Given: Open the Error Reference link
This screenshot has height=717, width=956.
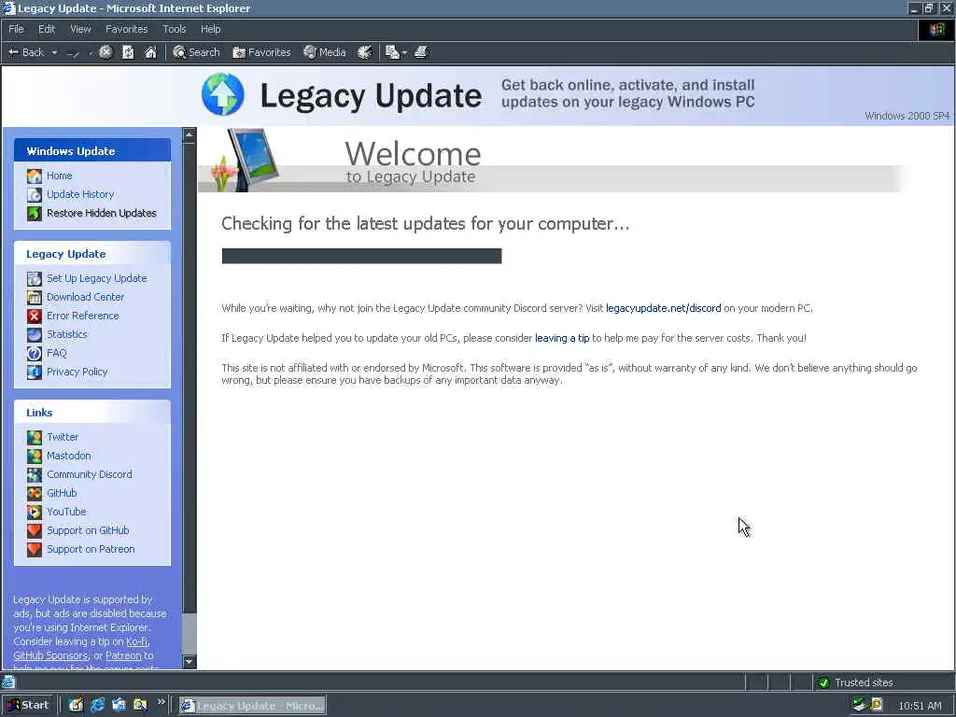Looking at the screenshot, I should click(x=83, y=316).
